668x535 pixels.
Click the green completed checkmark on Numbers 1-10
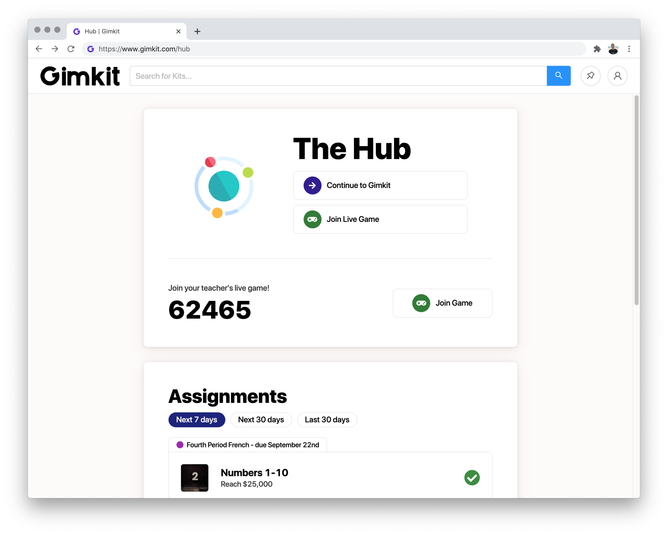coord(472,478)
